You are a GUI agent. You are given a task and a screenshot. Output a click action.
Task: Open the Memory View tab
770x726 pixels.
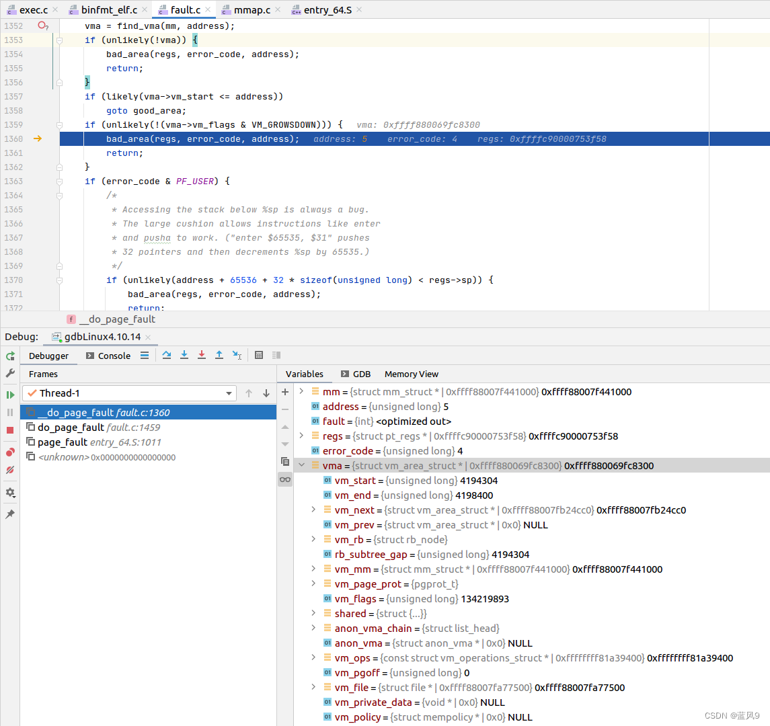pyautogui.click(x=412, y=374)
